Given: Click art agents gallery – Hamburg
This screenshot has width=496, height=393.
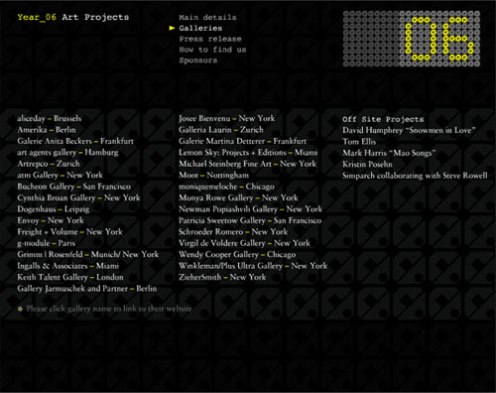Looking at the screenshot, I should tap(67, 153).
